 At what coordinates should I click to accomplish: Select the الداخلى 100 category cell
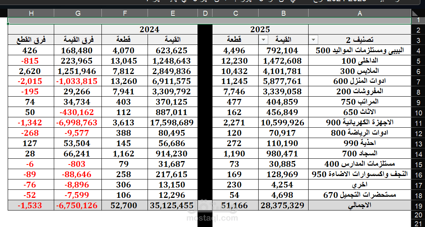point(360,61)
